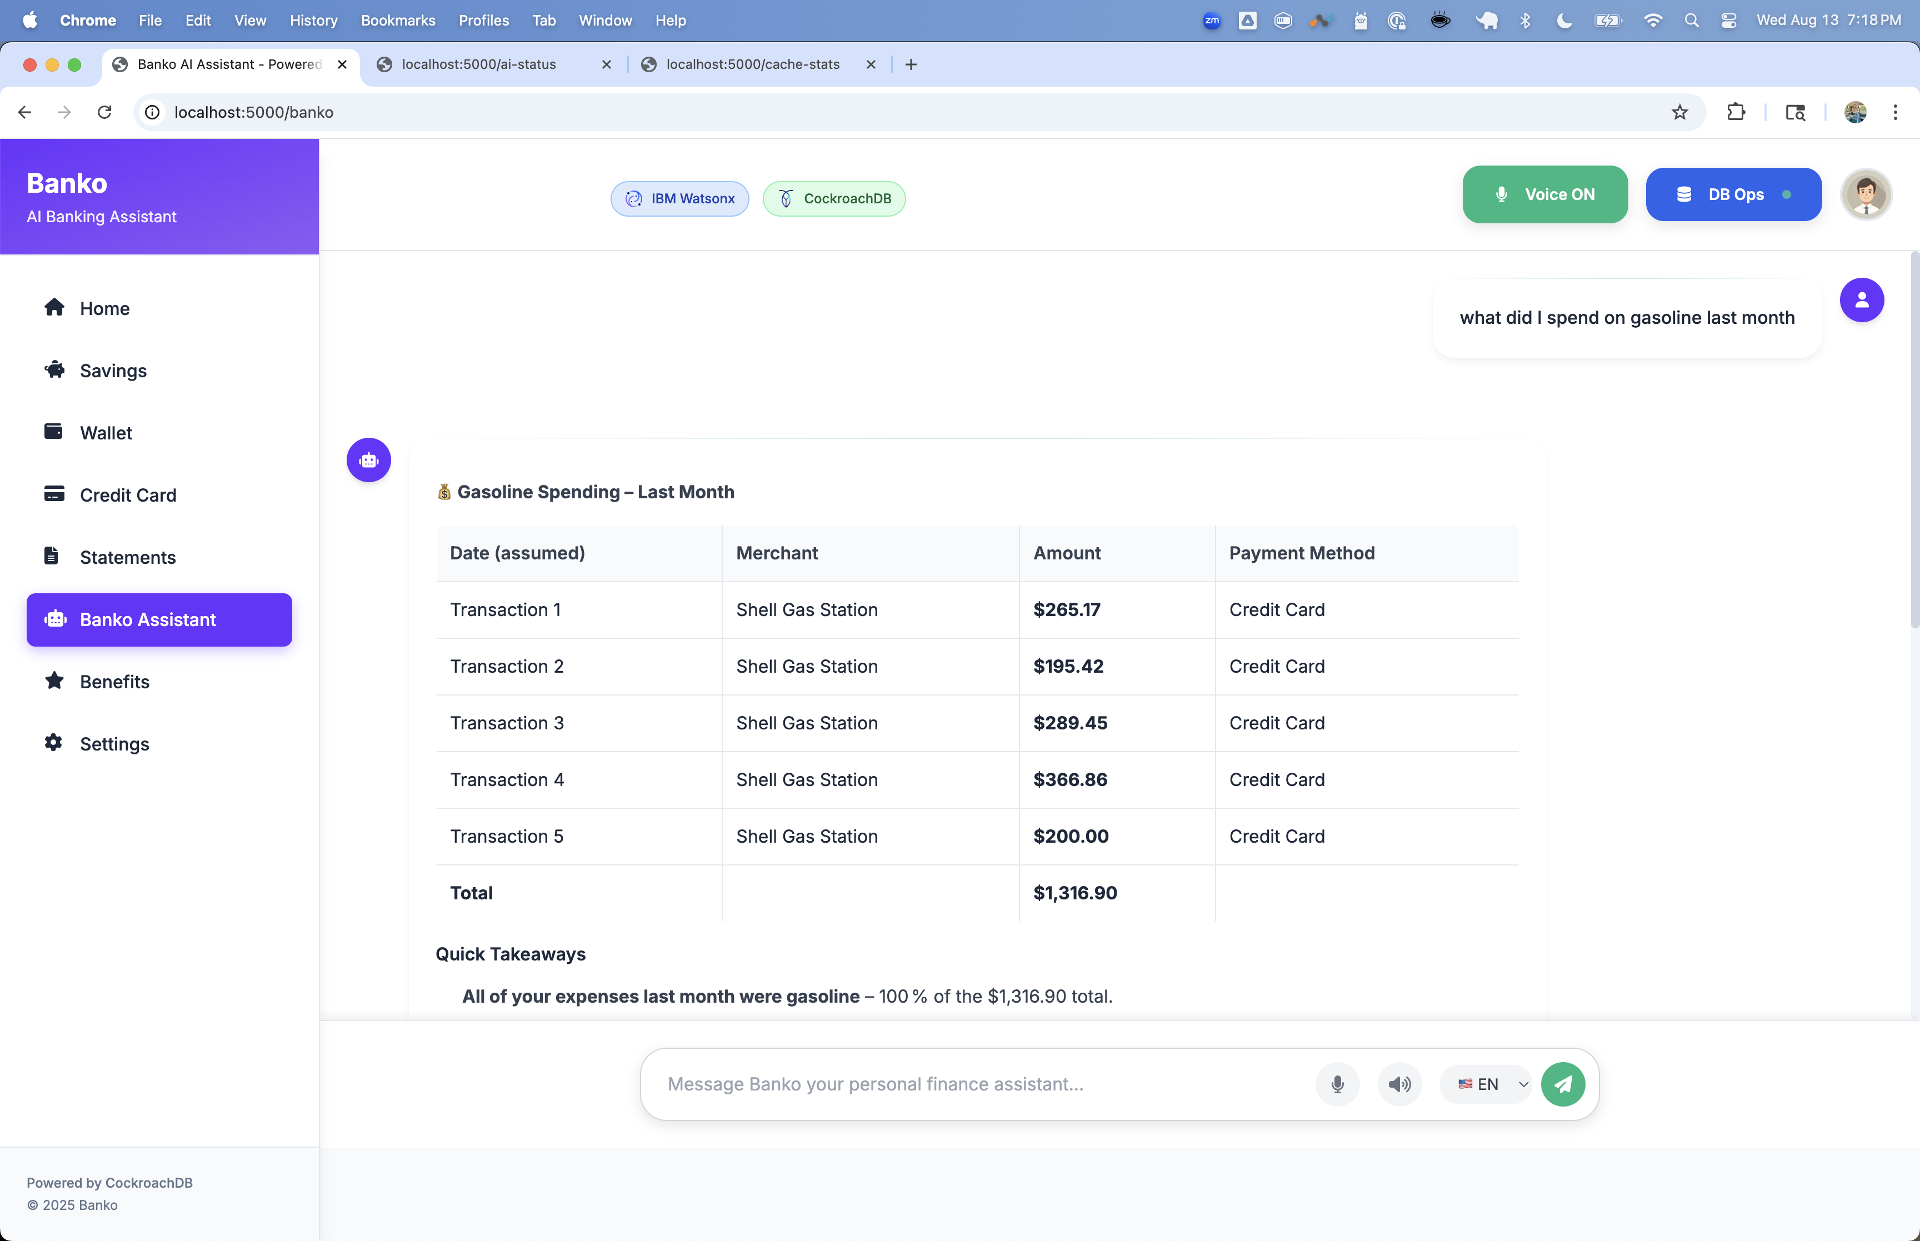The image size is (1920, 1241).
Task: Toggle the DB Ops button
Action: pyautogui.click(x=1733, y=194)
